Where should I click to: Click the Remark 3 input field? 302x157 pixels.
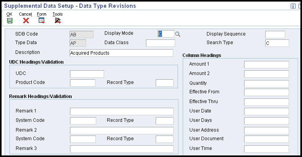[x=122, y=149]
